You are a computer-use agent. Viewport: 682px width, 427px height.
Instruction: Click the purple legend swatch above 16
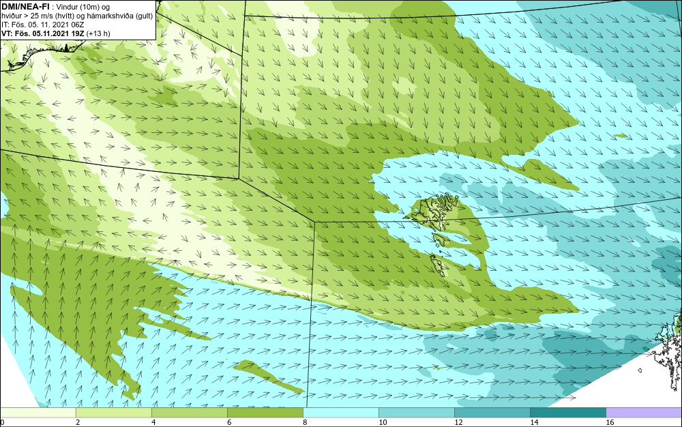pyautogui.click(x=644, y=412)
